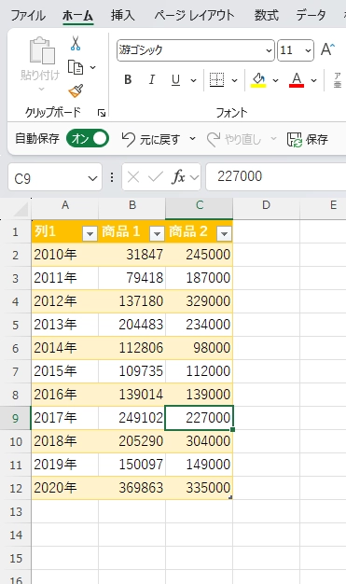Confirm formula entry checkmark icon
This screenshot has height=584, width=346.
[156, 177]
